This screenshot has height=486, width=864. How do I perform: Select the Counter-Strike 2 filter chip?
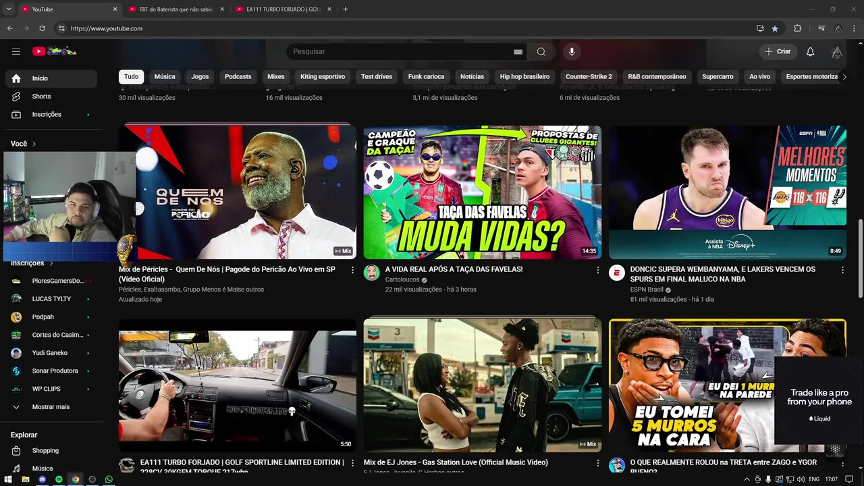589,77
